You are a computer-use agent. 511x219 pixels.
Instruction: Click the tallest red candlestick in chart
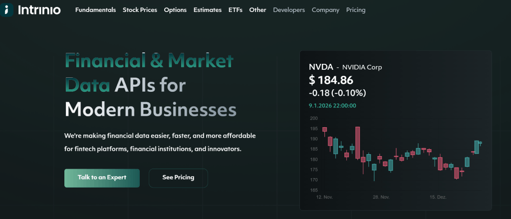[358, 143]
